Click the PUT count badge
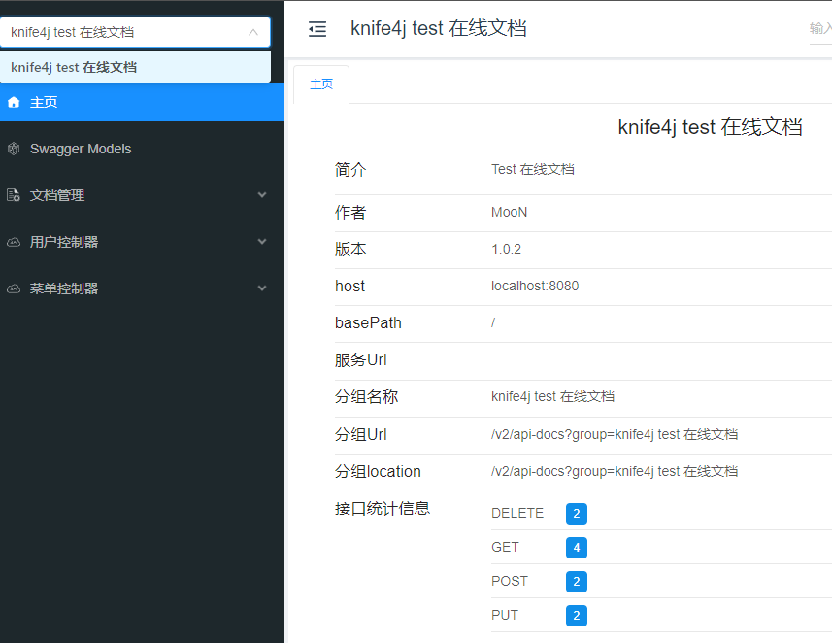Image resolution: width=832 pixels, height=643 pixels. pos(577,616)
